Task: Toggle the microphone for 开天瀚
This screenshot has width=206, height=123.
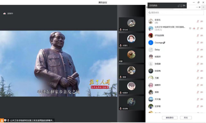Action: [198, 99]
